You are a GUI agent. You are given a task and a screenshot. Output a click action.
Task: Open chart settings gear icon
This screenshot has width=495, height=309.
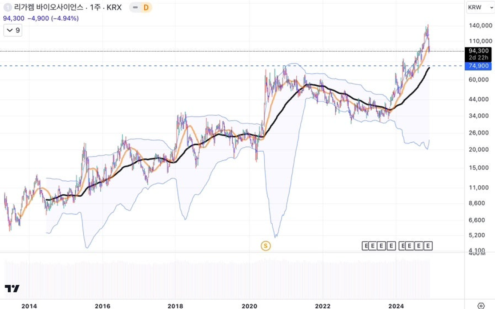click(x=481, y=306)
